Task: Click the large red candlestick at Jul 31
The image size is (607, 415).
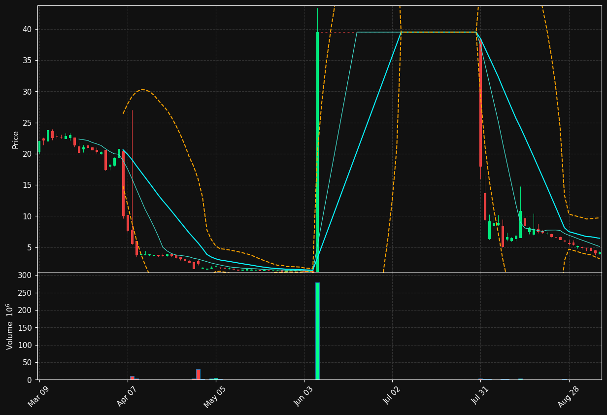Action: 480,103
